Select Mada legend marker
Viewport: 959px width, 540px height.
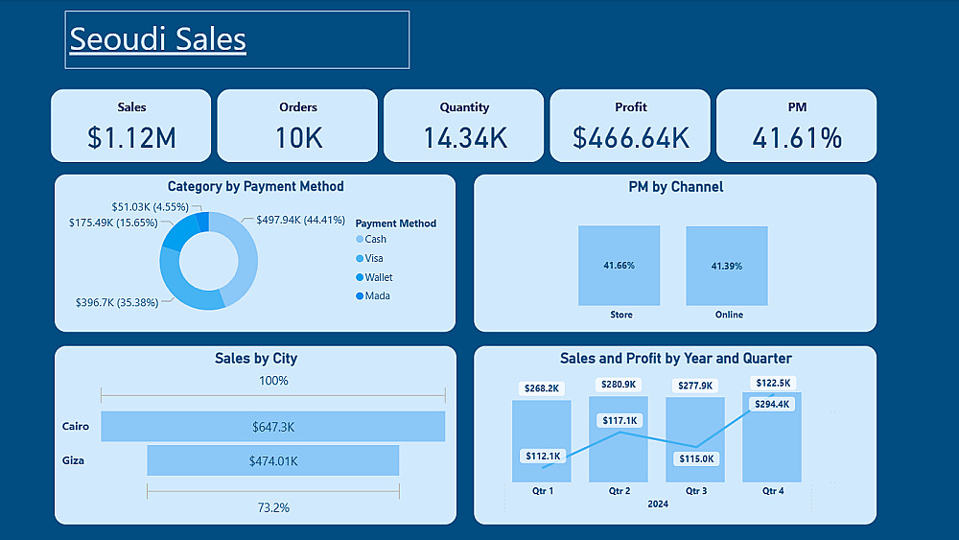(360, 296)
